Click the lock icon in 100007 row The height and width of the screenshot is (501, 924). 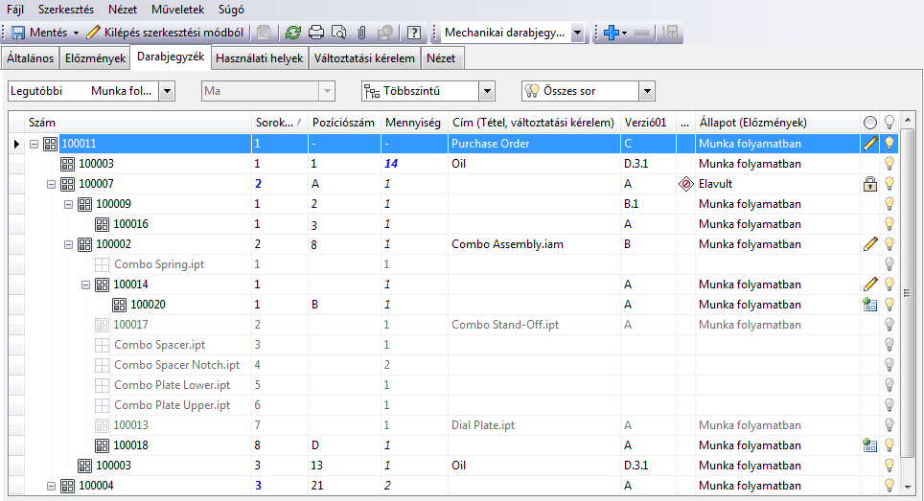pos(869,184)
